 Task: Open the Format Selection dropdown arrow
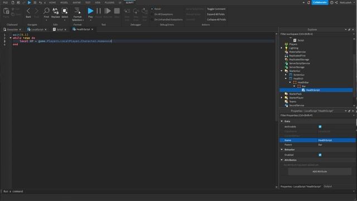click(x=83, y=20)
